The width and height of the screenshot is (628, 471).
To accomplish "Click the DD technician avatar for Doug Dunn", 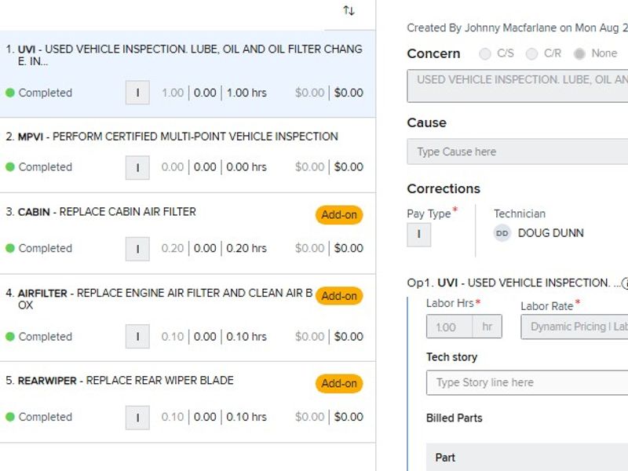I will coord(502,233).
